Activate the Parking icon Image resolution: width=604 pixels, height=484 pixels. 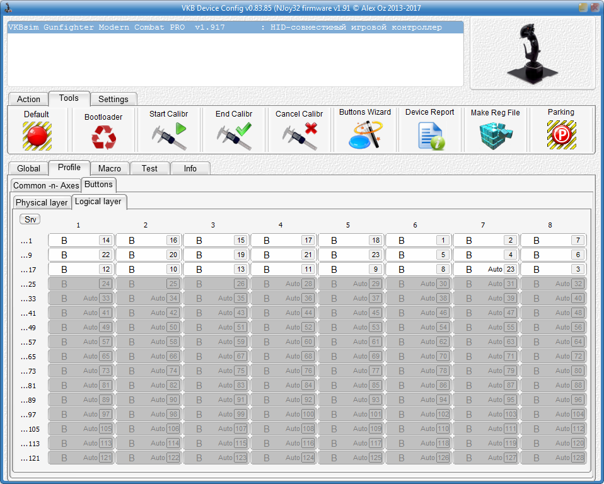[561, 135]
